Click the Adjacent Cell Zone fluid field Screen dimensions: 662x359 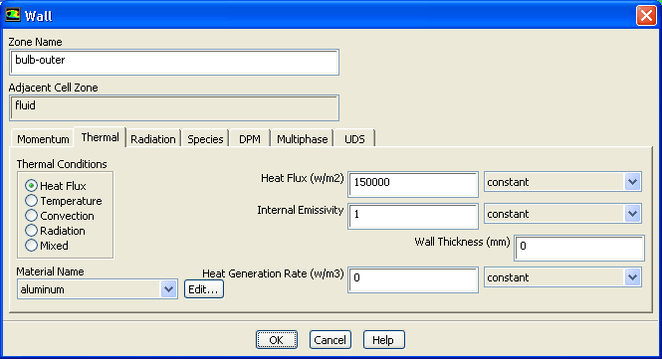point(174,107)
